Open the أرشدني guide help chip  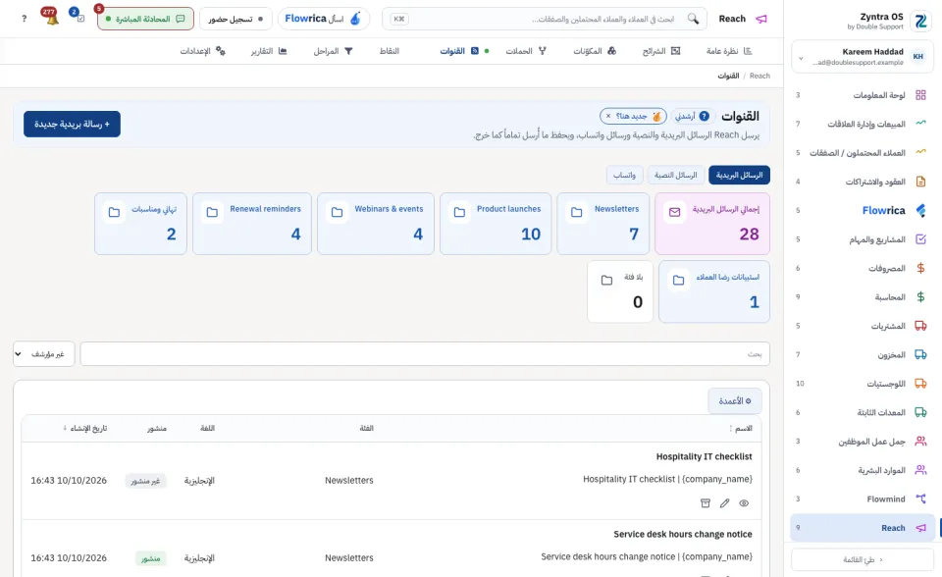click(692, 116)
